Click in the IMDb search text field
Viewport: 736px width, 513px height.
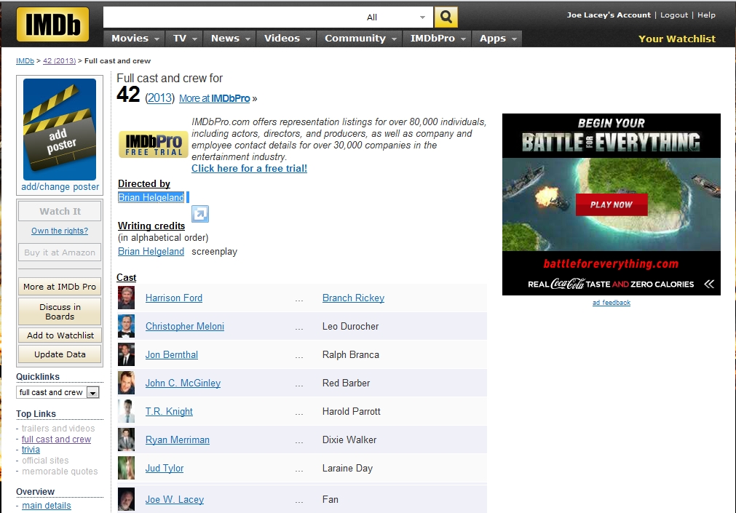click(x=232, y=17)
